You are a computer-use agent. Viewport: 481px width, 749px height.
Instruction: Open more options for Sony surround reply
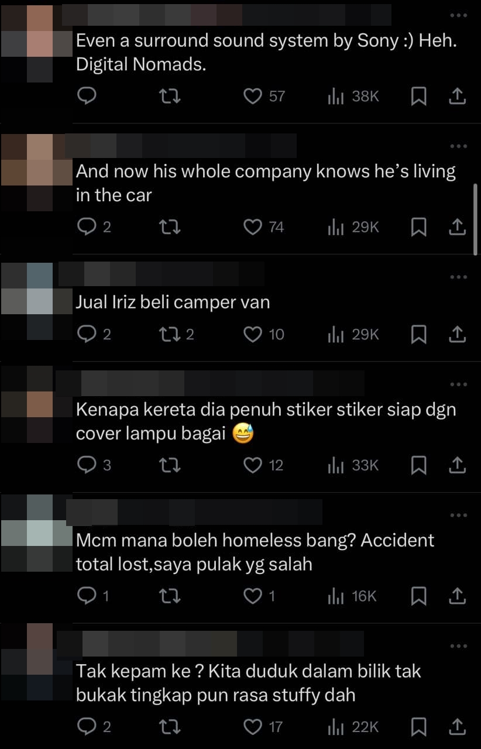[458, 15]
